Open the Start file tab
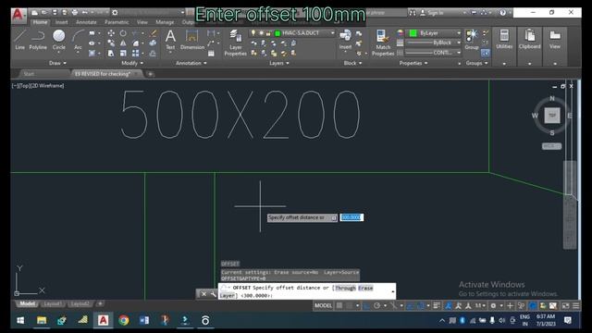Image resolution: width=592 pixels, height=333 pixels. click(30, 74)
